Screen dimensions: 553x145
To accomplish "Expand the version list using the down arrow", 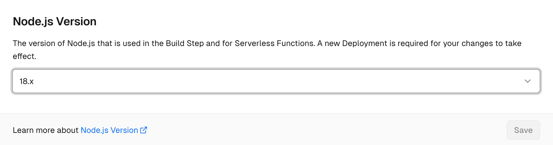I will pyautogui.click(x=527, y=81).
